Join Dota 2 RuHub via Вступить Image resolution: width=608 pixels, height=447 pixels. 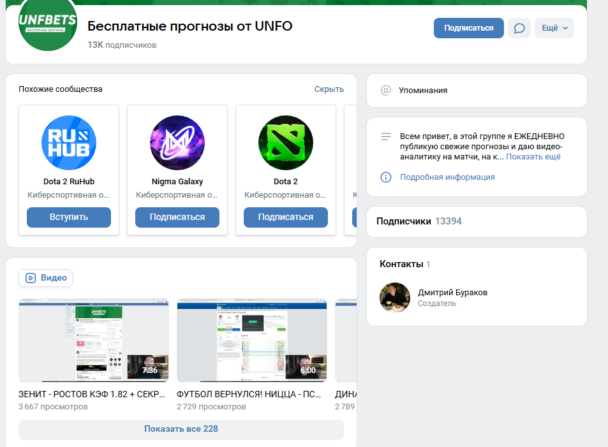(x=68, y=217)
